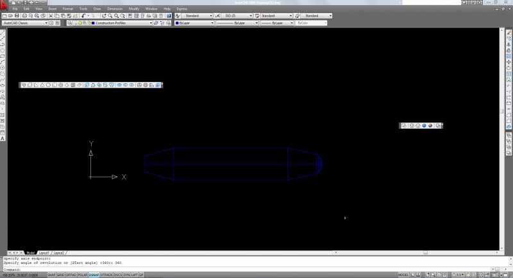Switch to the Layout1 tab

(44, 253)
